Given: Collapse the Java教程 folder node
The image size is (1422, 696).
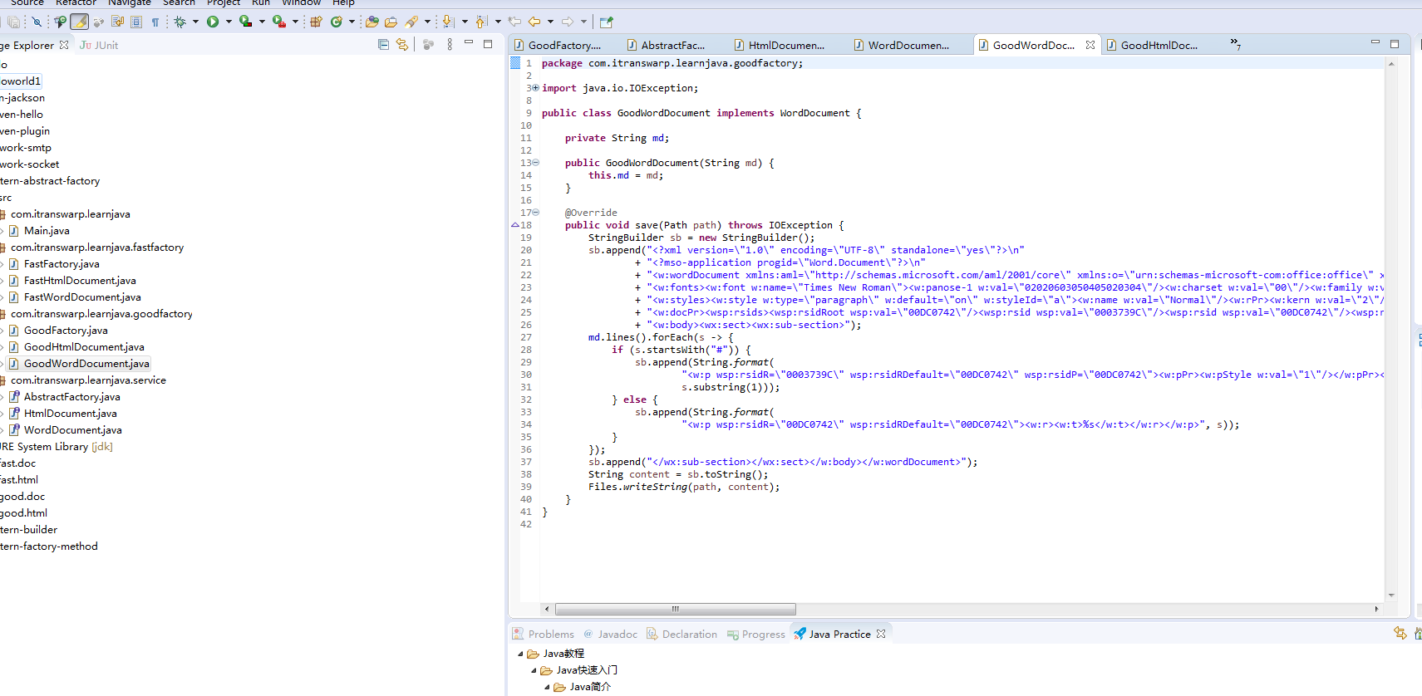Looking at the screenshot, I should 521,654.
